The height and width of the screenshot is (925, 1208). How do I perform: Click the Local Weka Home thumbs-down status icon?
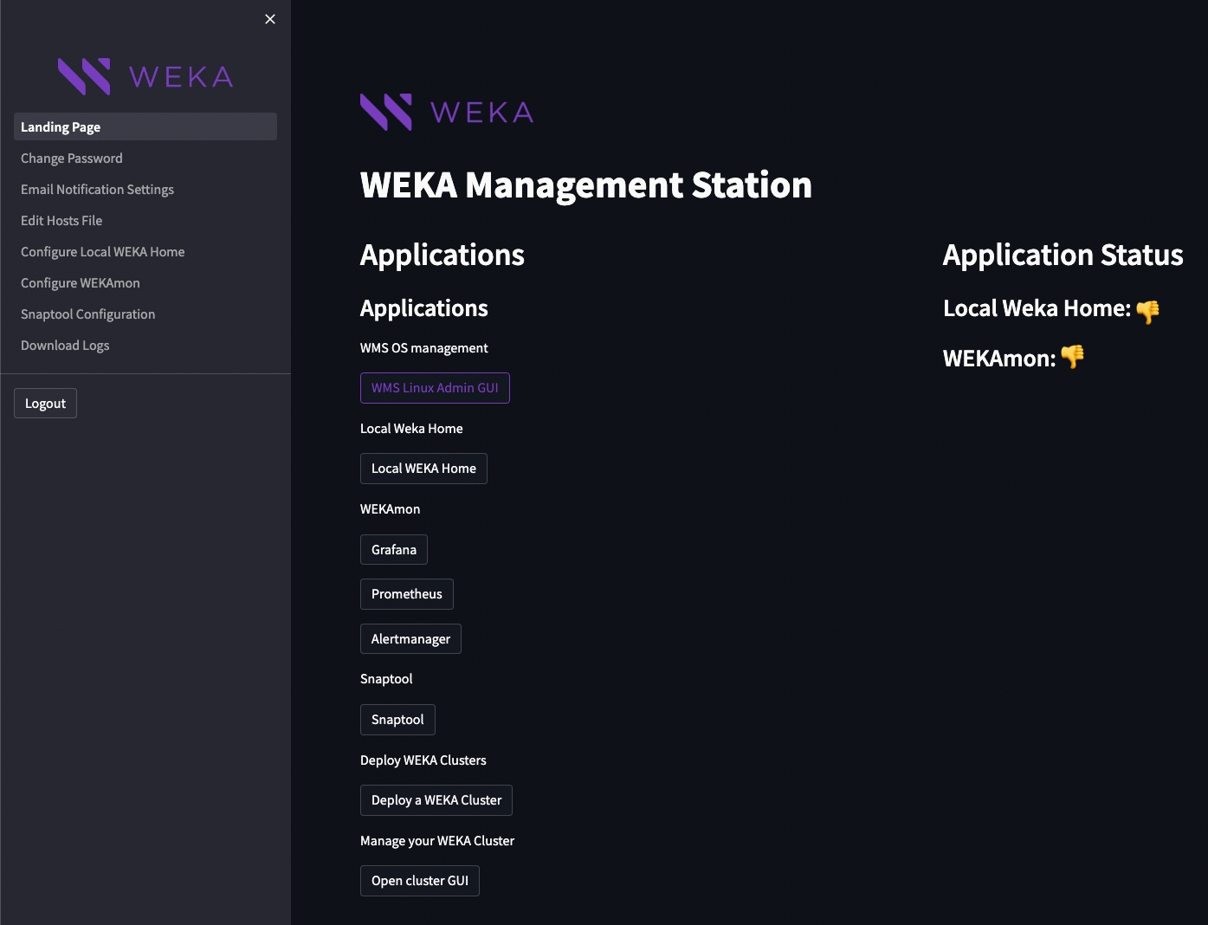click(1147, 311)
